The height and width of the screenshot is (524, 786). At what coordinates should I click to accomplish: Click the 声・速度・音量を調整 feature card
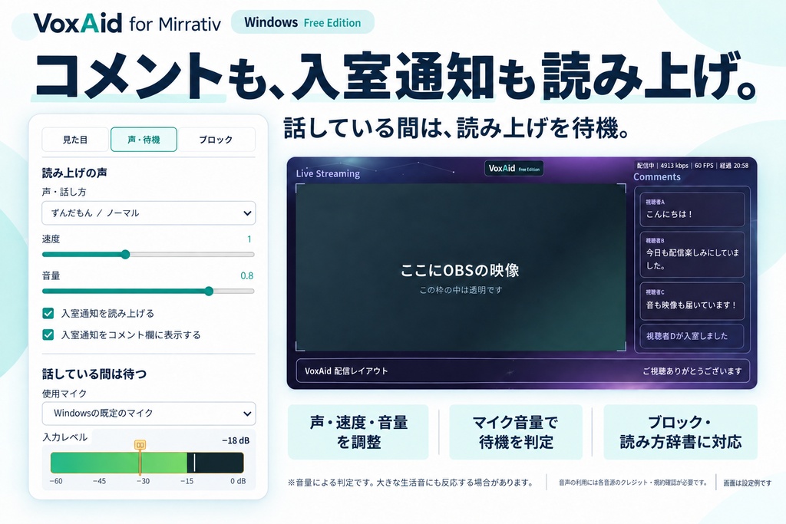point(358,432)
